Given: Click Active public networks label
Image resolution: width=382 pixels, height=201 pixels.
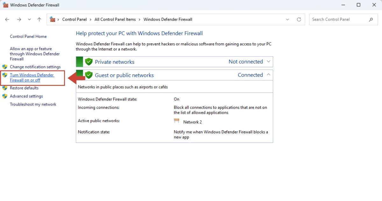Looking at the screenshot, I should tap(99, 121).
